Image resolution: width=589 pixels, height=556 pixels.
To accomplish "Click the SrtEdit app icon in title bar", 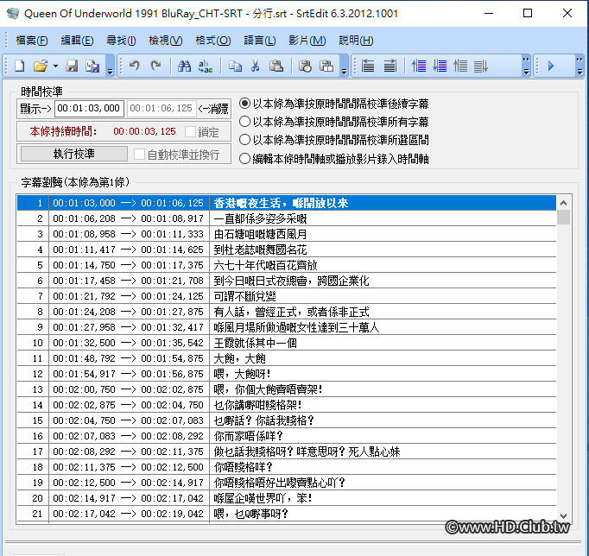I will [13, 14].
